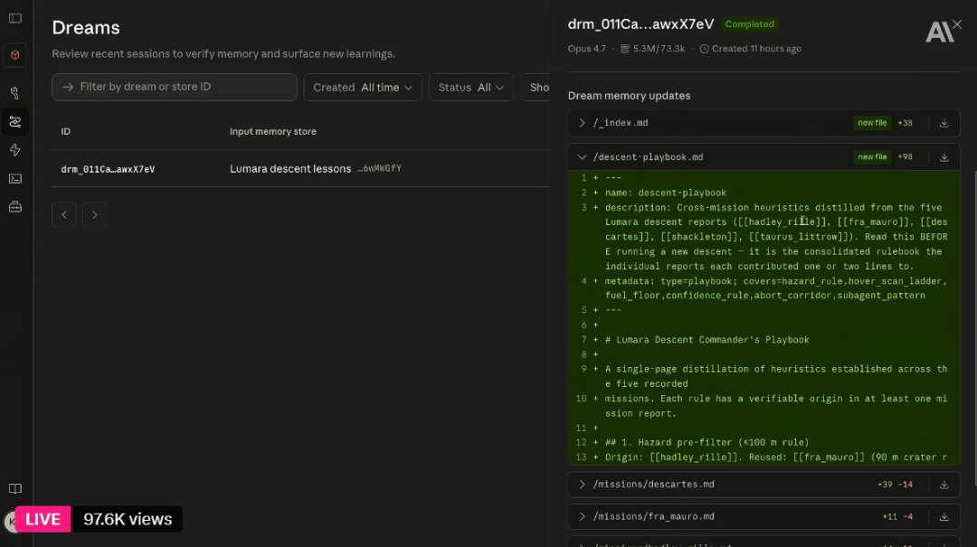Screen dimensions: 977x547
Task: Open the orange cube icon in sidebar
Action: pyautogui.click(x=15, y=55)
